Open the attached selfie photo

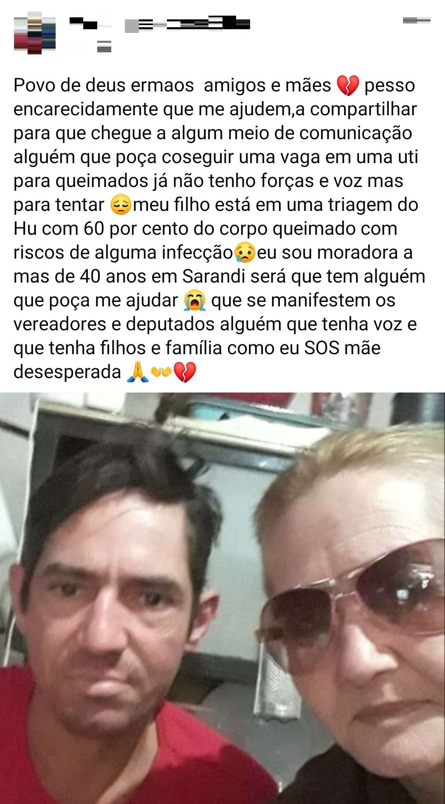pos(222,598)
